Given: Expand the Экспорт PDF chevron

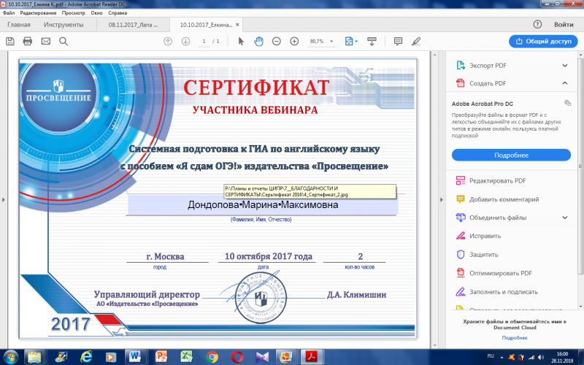Looking at the screenshot, I should coord(564,66).
